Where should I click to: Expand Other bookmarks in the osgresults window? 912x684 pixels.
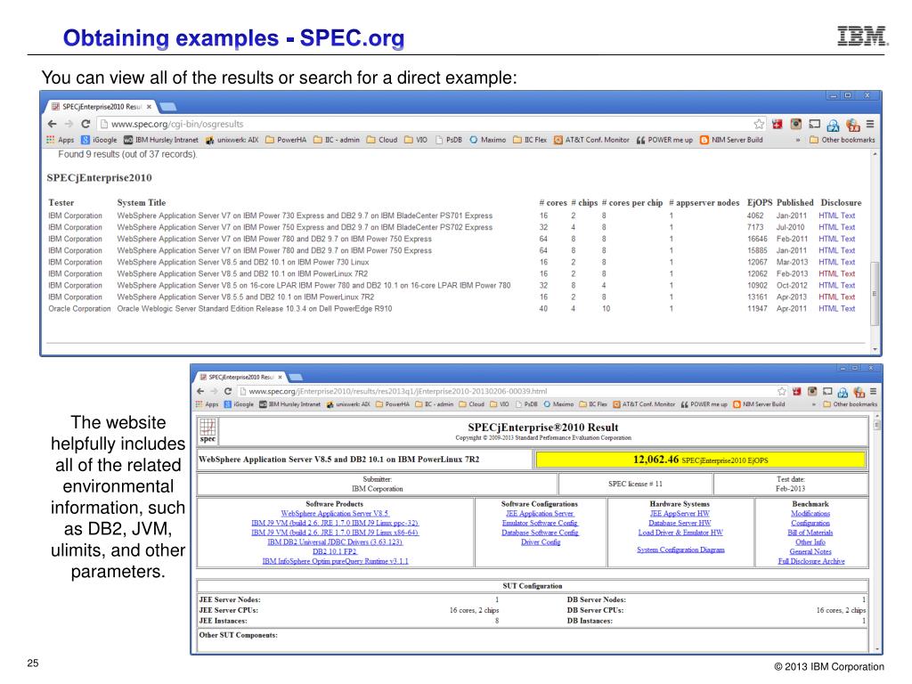843,140
